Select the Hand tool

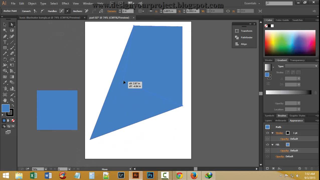pyautogui.click(x=5, y=100)
